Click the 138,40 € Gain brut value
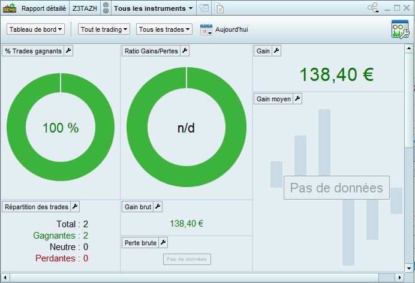 187,224
